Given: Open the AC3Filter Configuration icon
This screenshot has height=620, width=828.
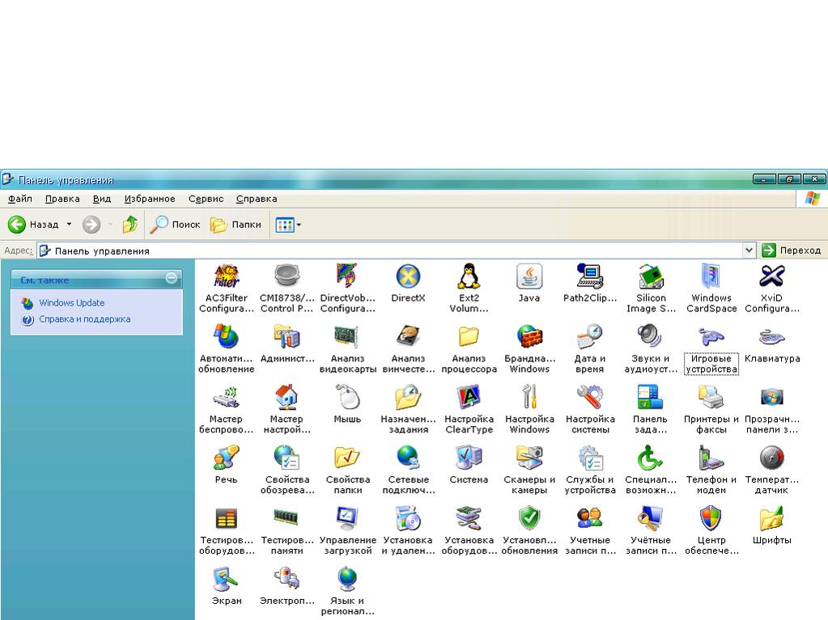Looking at the screenshot, I should (227, 277).
